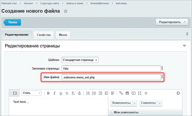Toggle underline formatting
Image resolution: width=192 pixels, height=116 pixels.
click(61, 93)
